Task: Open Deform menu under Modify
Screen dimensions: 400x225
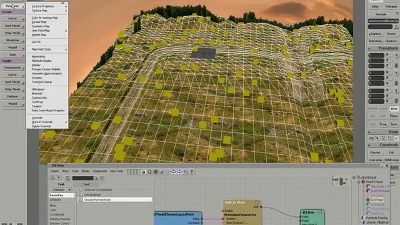Action: (x=12, y=96)
